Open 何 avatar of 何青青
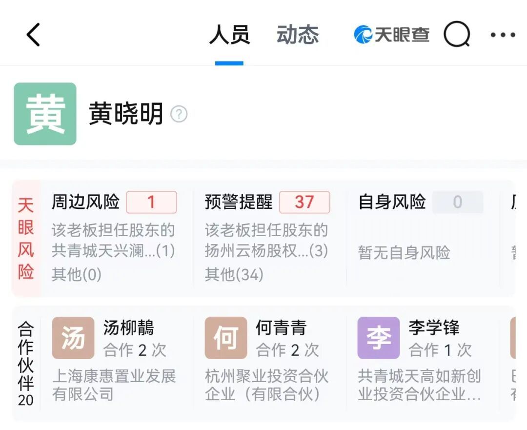This screenshot has height=430, width=527. point(226,338)
